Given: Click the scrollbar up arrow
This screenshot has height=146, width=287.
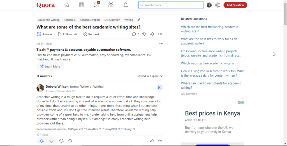Looking at the screenshot, I should pos(285,1).
